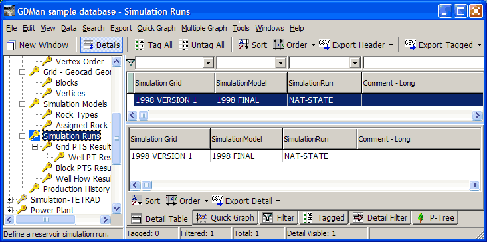Switch to the Filter tab
The width and height of the screenshot is (487, 242).
pos(278,217)
